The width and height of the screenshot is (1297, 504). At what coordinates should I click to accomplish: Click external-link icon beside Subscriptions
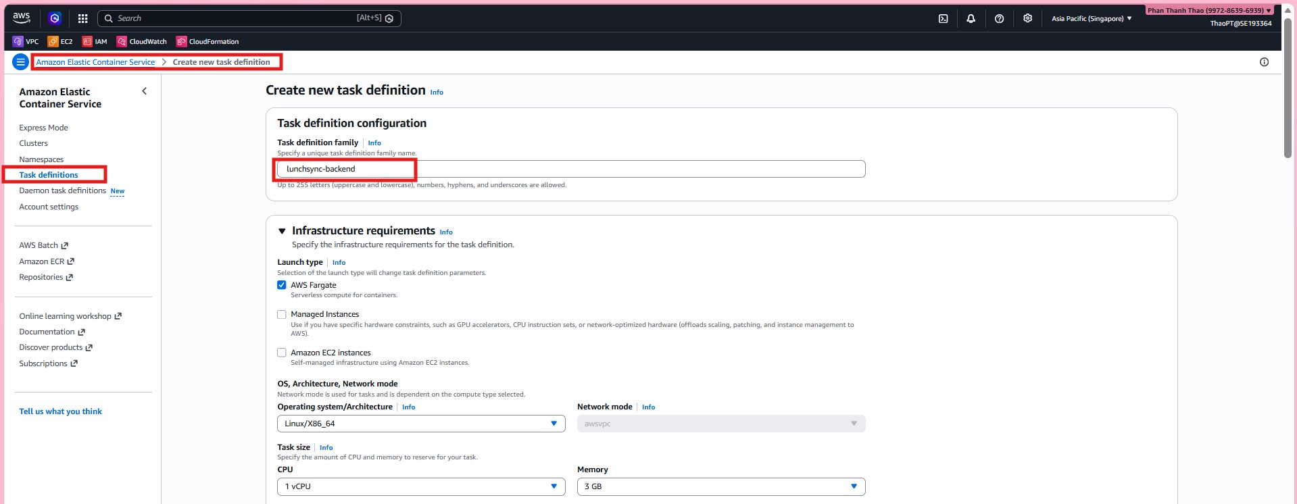74,363
